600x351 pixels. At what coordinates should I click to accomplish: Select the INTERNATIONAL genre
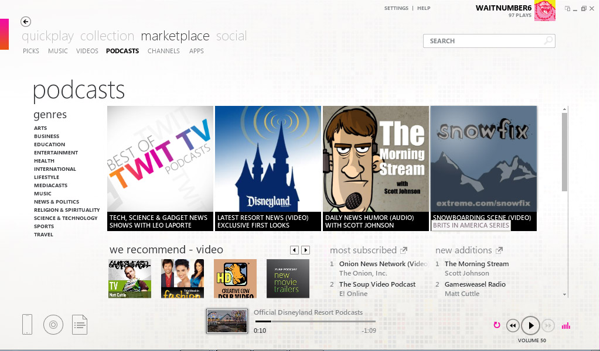coord(55,169)
